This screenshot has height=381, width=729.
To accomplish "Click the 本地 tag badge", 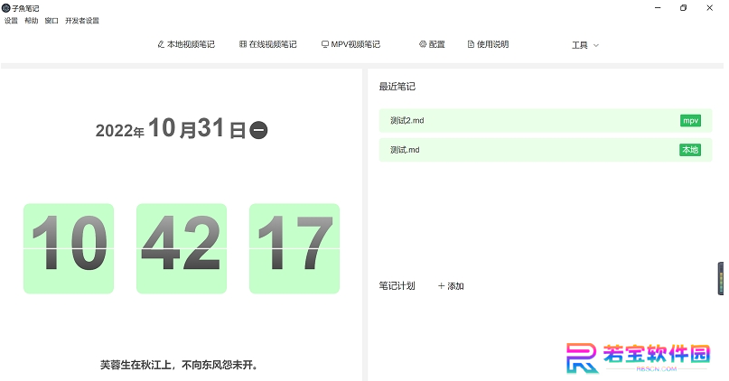I will (690, 150).
